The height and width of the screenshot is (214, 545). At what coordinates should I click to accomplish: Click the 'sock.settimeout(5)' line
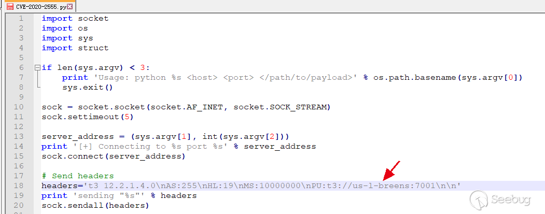(x=88, y=117)
